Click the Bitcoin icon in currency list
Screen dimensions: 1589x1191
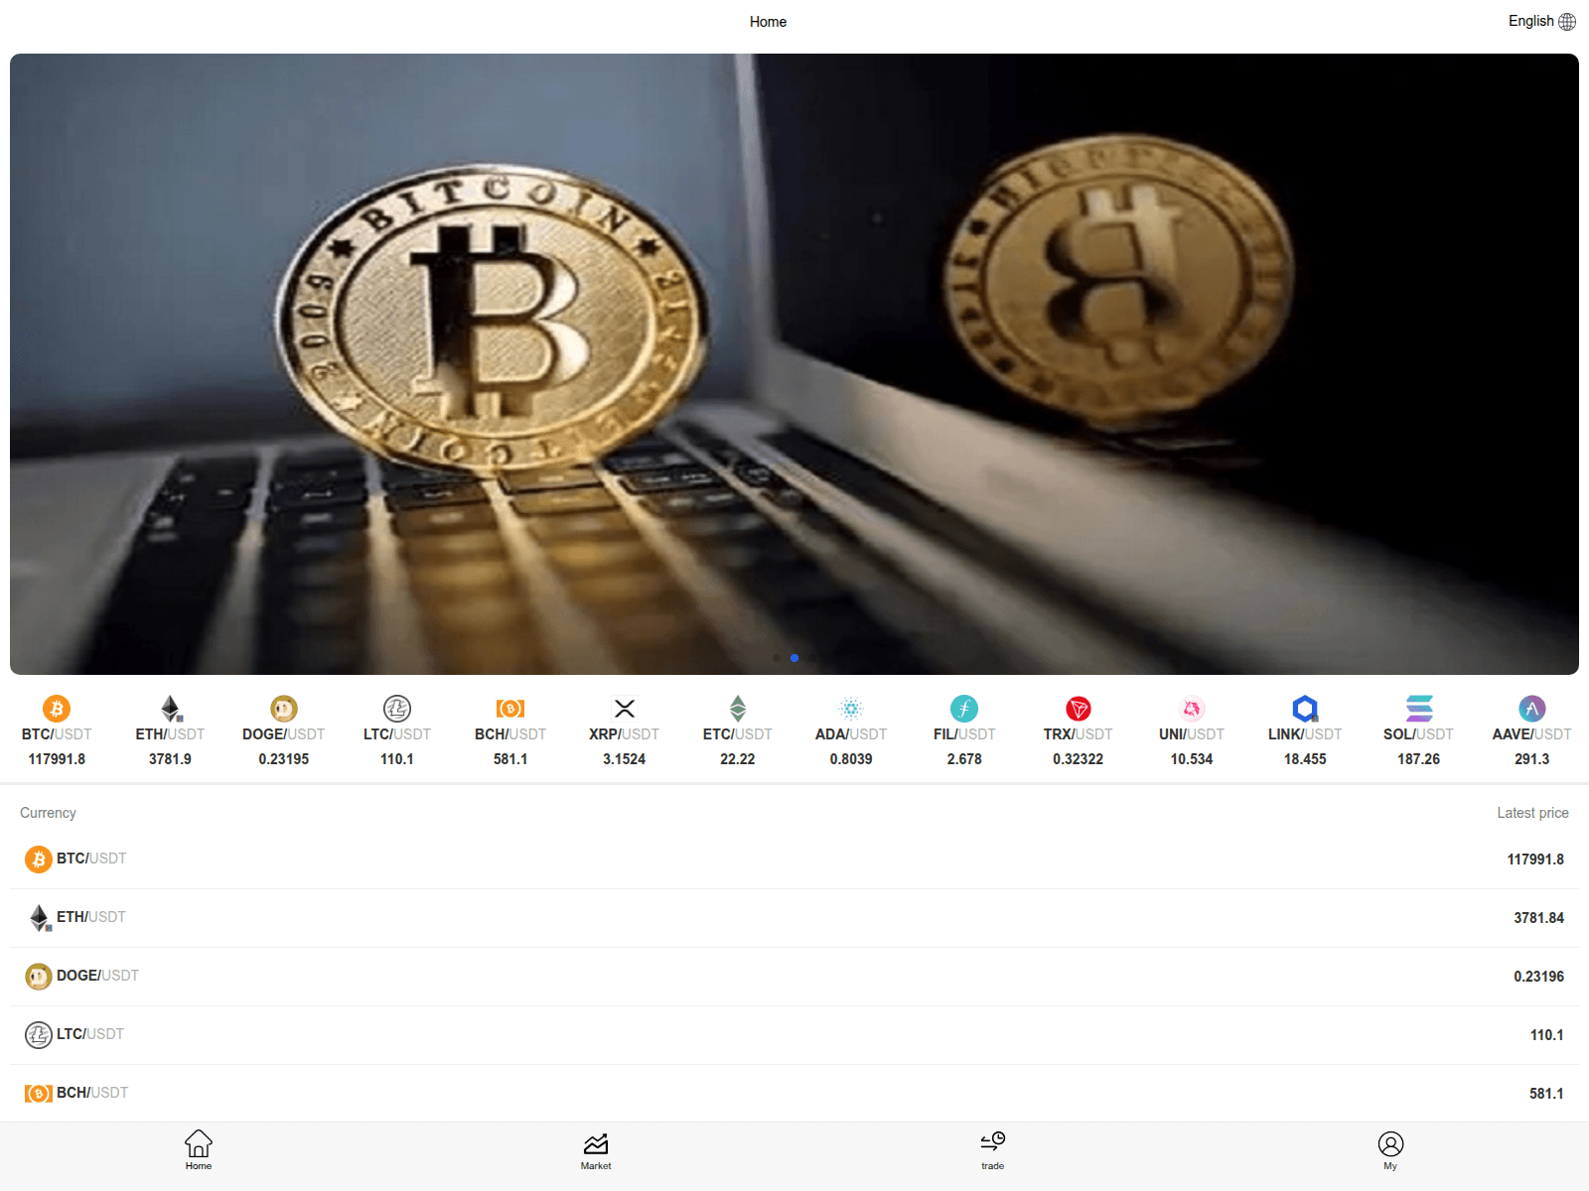click(39, 860)
